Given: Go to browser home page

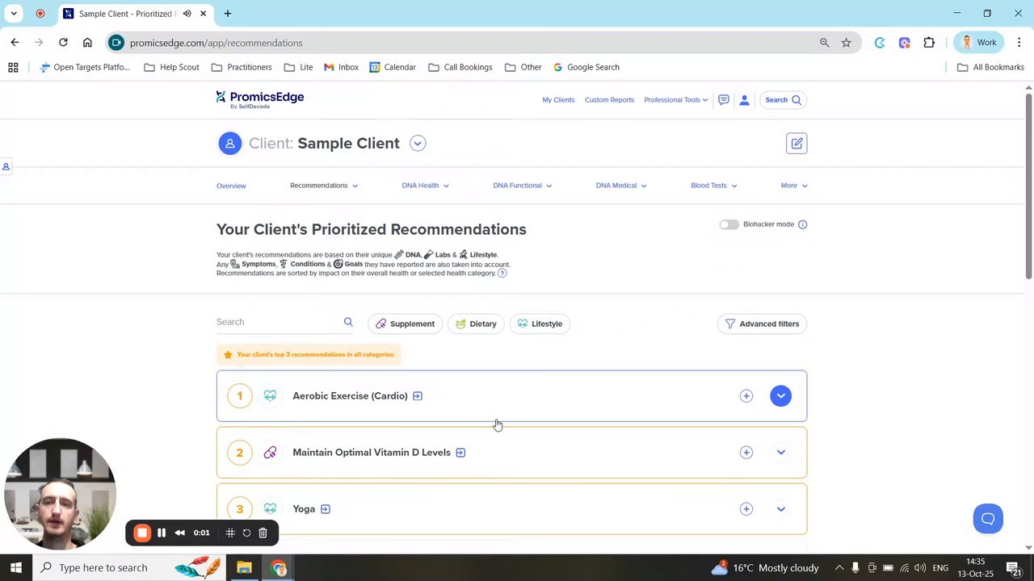Looking at the screenshot, I should [x=87, y=43].
